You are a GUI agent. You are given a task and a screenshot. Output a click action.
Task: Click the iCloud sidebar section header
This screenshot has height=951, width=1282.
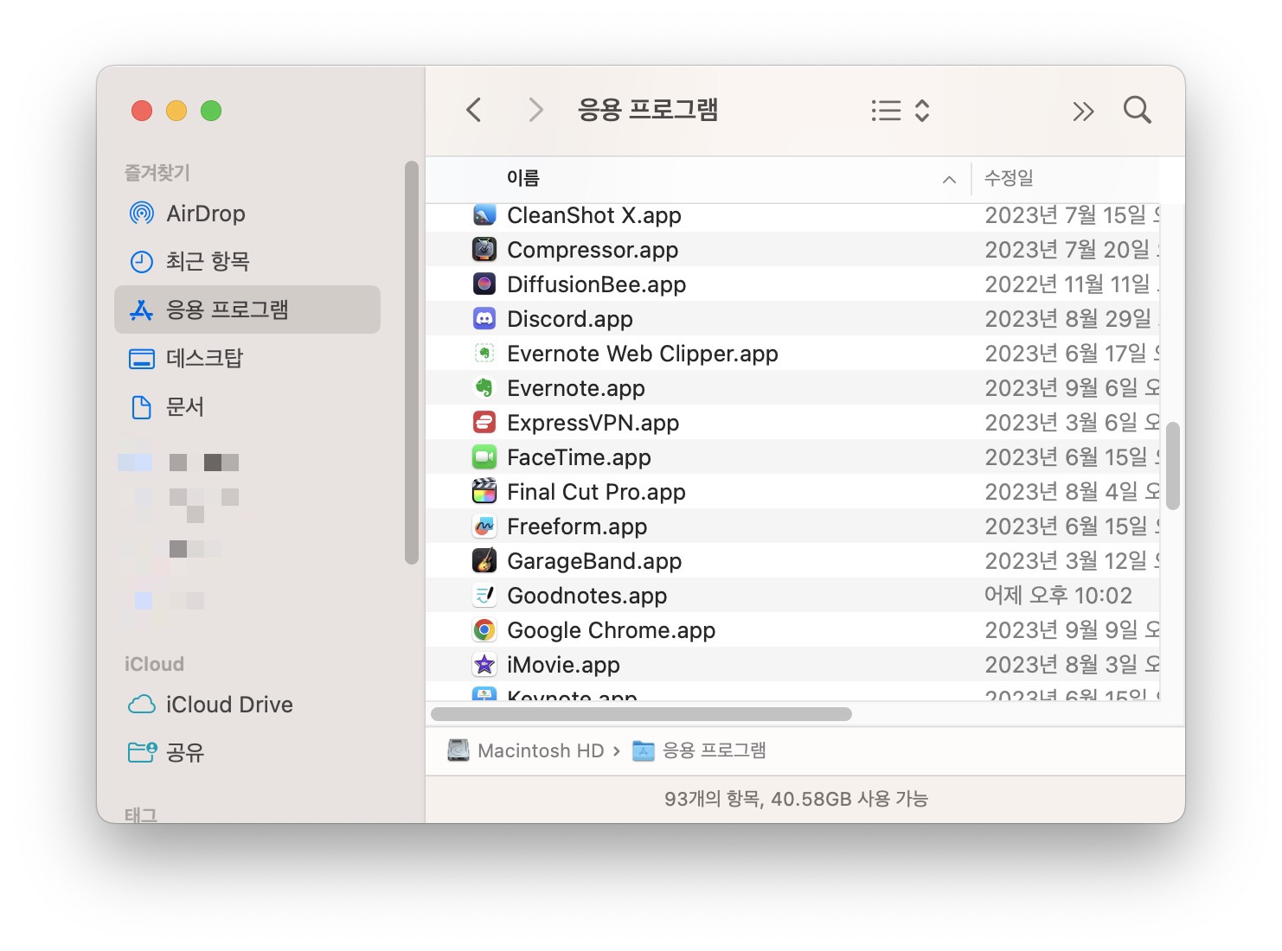(154, 664)
